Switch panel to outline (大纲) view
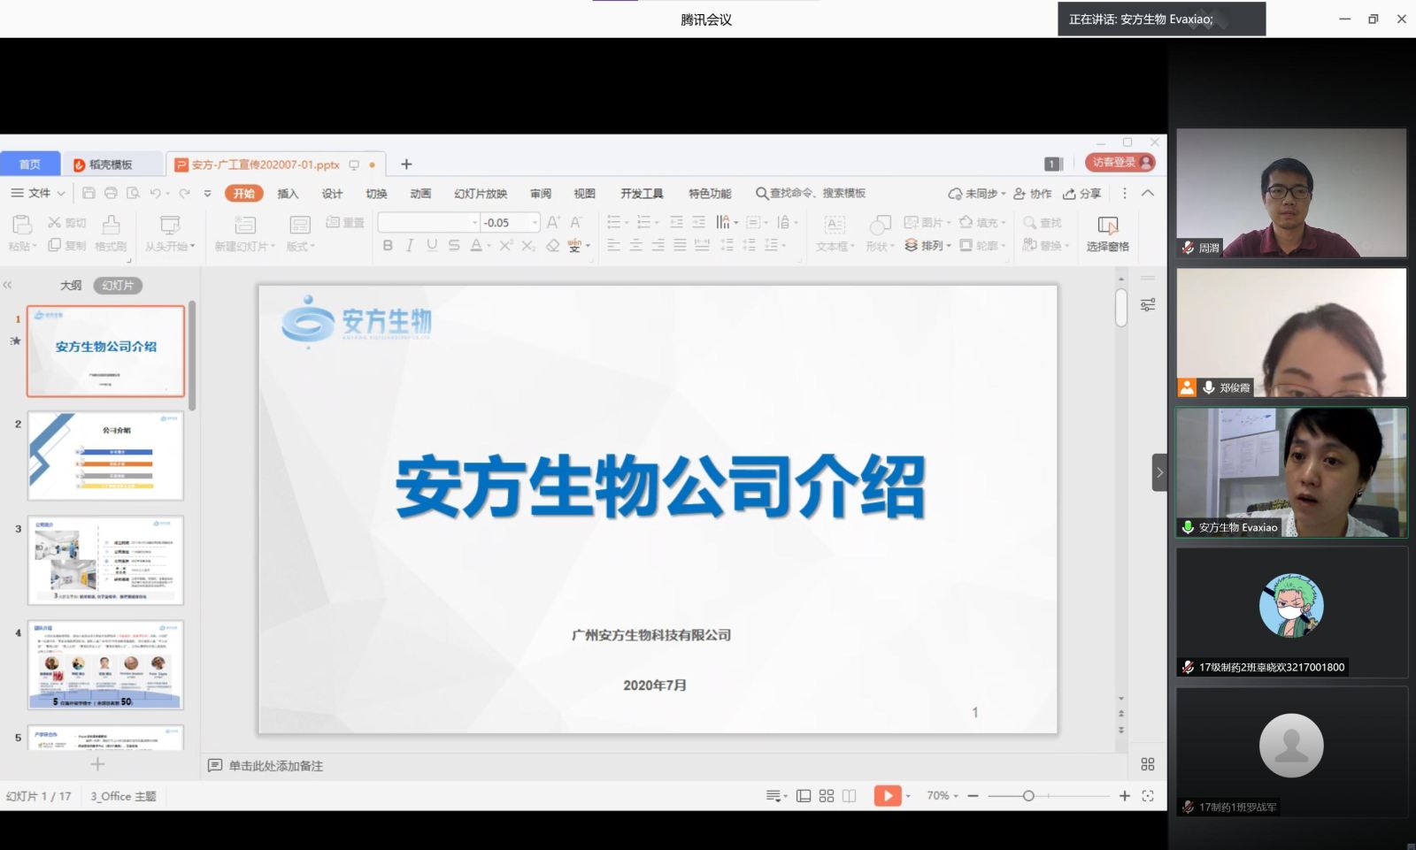Viewport: 1416px width, 850px height. pyautogui.click(x=71, y=286)
